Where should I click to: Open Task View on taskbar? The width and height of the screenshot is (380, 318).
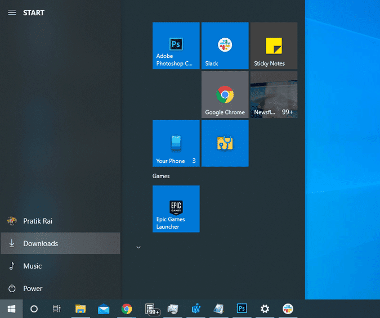coord(57,309)
